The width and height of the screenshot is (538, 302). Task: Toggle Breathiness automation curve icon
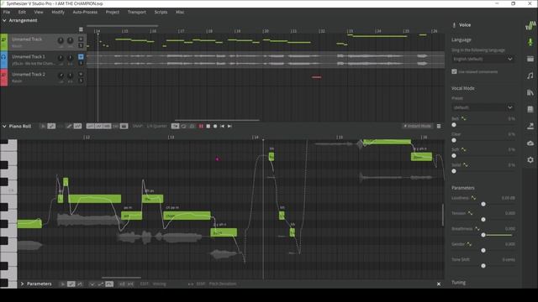click(x=477, y=229)
